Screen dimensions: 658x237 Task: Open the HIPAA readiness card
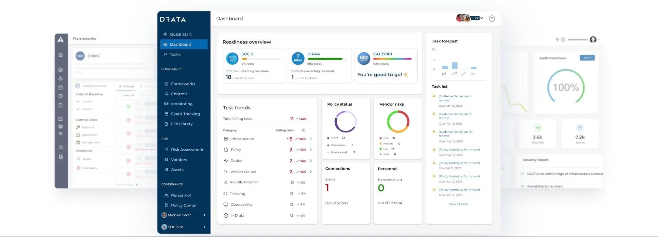click(320, 66)
